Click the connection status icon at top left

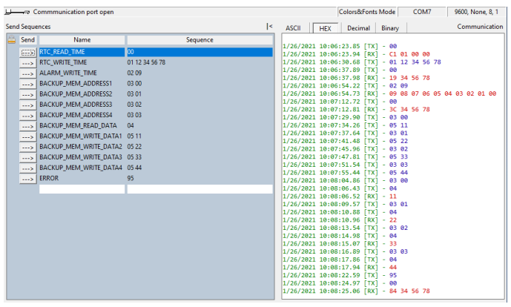pyautogui.click(x=16, y=13)
